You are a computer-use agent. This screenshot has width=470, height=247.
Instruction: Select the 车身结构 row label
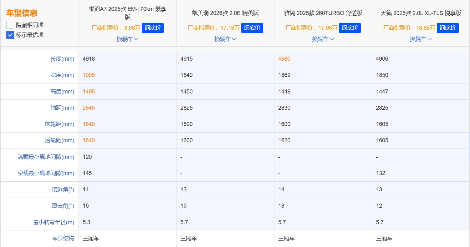click(x=63, y=238)
